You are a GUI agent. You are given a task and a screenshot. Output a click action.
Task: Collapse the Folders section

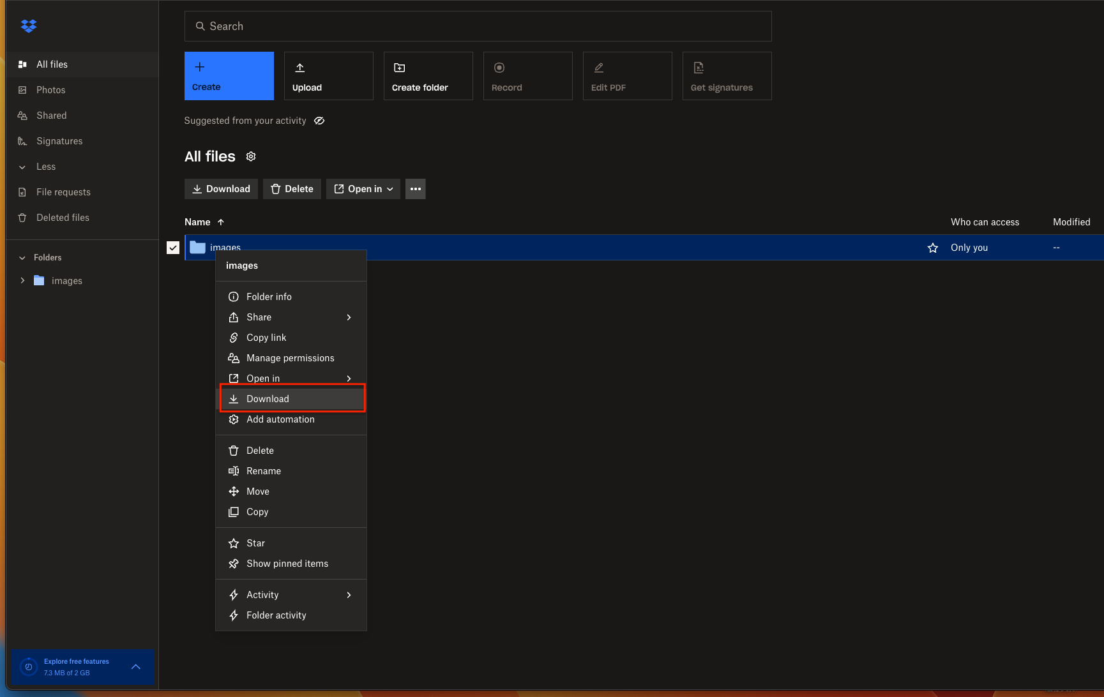point(22,258)
